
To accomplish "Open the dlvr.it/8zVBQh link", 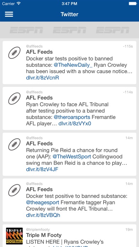I will [43, 215].
